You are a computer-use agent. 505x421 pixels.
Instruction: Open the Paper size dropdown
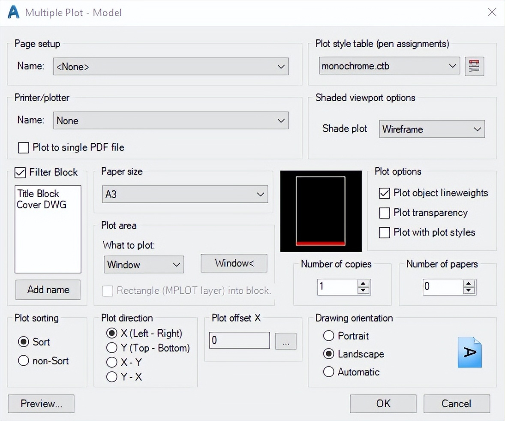[x=260, y=194]
